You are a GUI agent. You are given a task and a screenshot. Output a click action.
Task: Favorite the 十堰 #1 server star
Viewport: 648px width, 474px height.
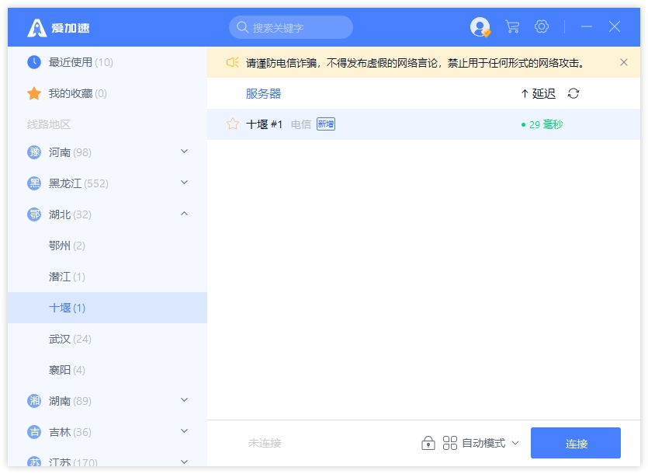point(232,124)
